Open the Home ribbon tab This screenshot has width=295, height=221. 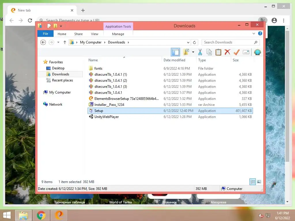(62, 34)
